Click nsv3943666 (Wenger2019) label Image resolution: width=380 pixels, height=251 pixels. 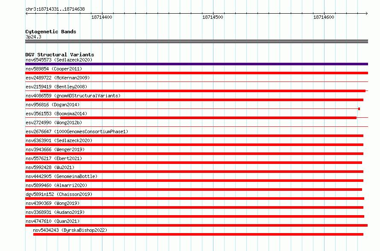[x=55, y=149]
